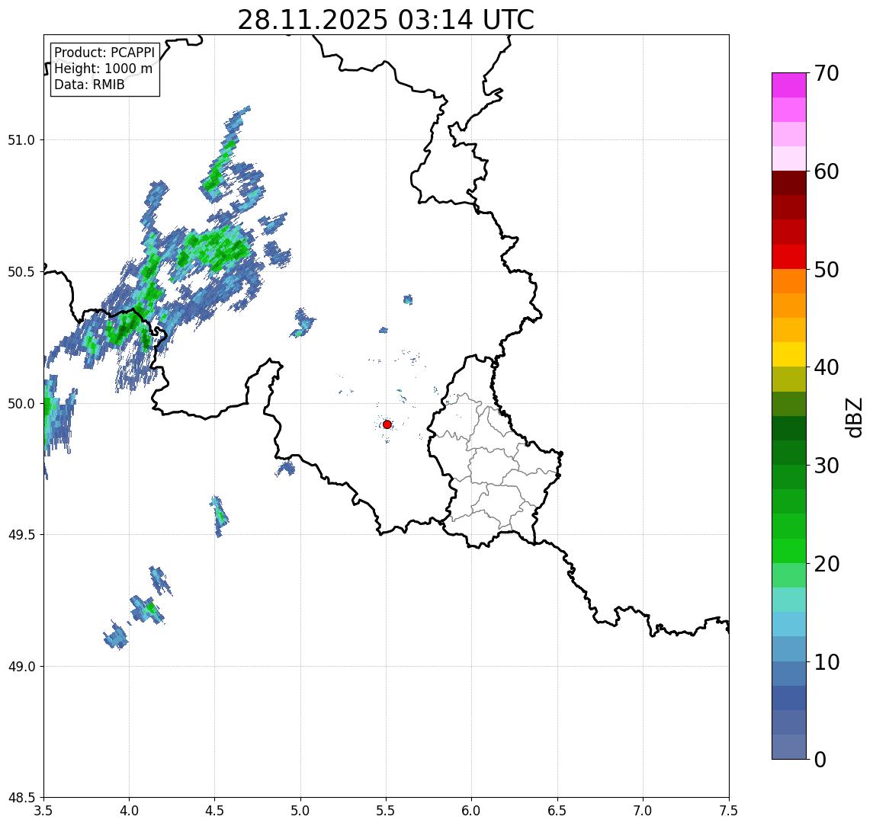Click the bright red colorbar segment above 50
This screenshot has width=873, height=826.
click(789, 257)
